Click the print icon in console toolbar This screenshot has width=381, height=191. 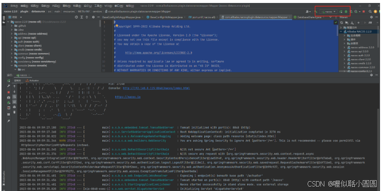coord(14,107)
